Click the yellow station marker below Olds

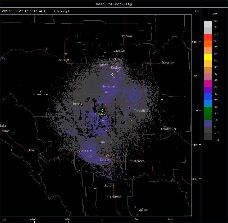click(x=103, y=110)
